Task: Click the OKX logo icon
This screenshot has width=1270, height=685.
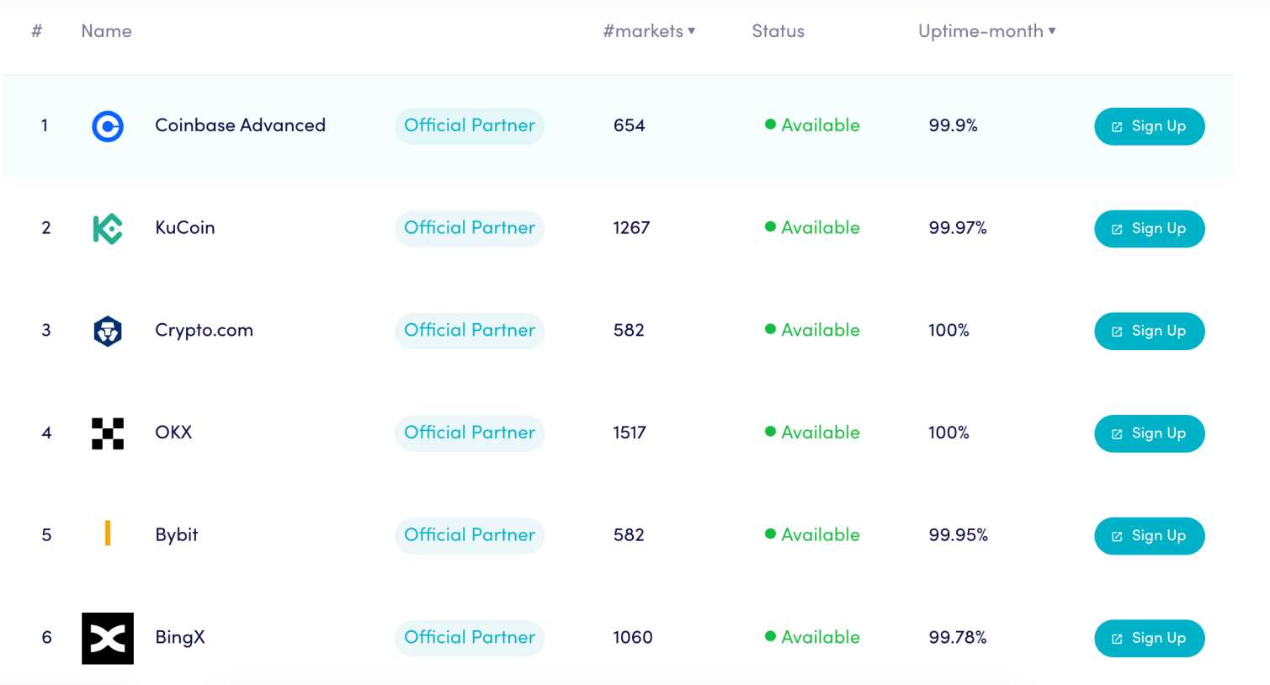Action: click(108, 433)
